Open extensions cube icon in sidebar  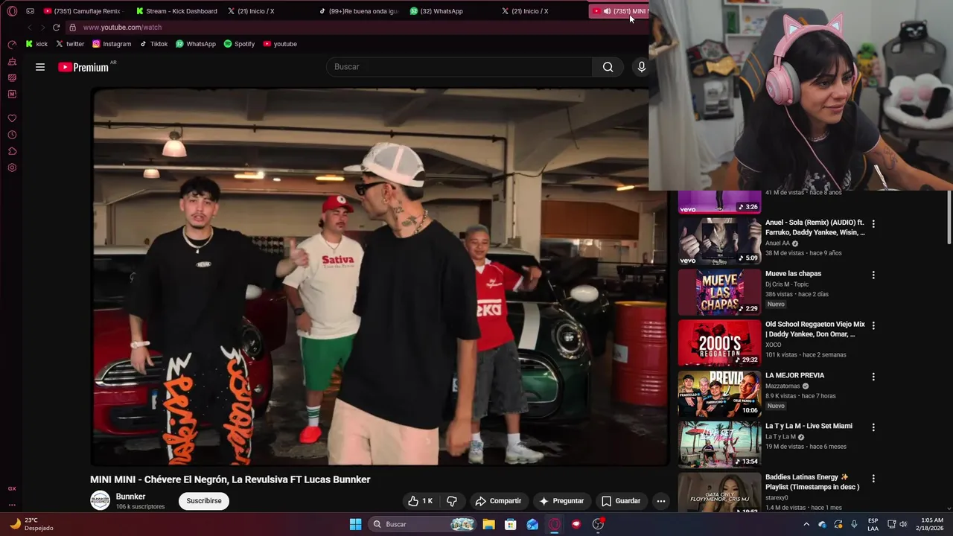coord(12,151)
